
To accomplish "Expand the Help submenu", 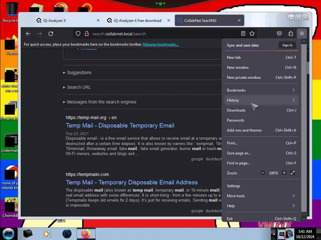I will pyautogui.click(x=261, y=206).
